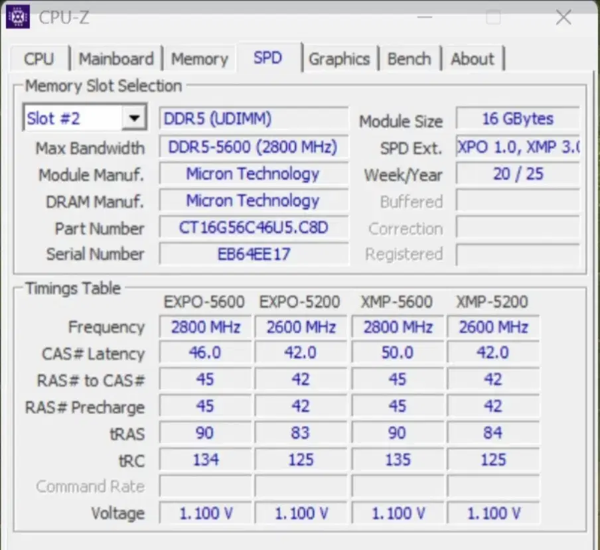The width and height of the screenshot is (600, 550).
Task: Click EXPO-5200 RAS# Precharge 42 cell
Action: [x=301, y=406]
